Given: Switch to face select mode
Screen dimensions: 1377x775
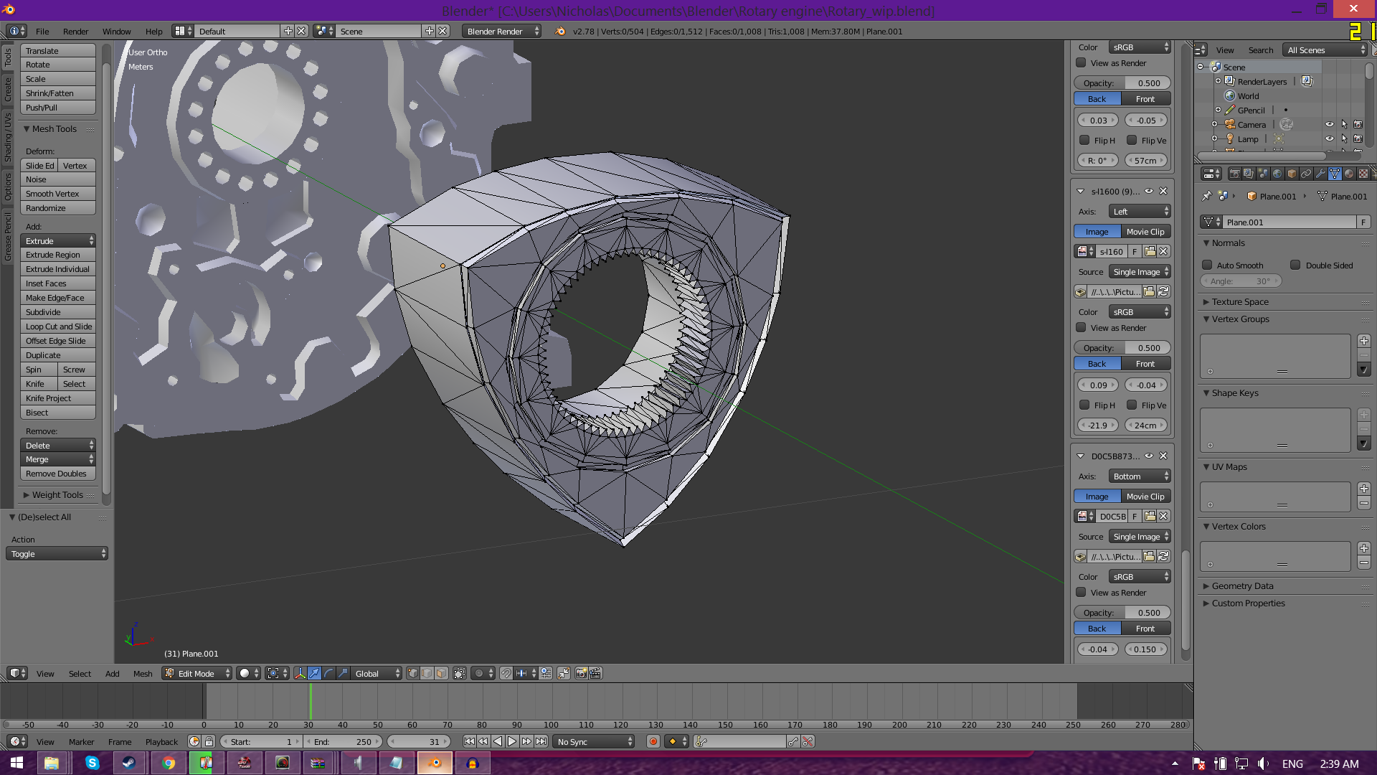Looking at the screenshot, I should tap(441, 673).
